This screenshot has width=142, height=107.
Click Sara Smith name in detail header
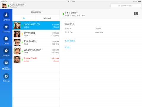click(71, 12)
